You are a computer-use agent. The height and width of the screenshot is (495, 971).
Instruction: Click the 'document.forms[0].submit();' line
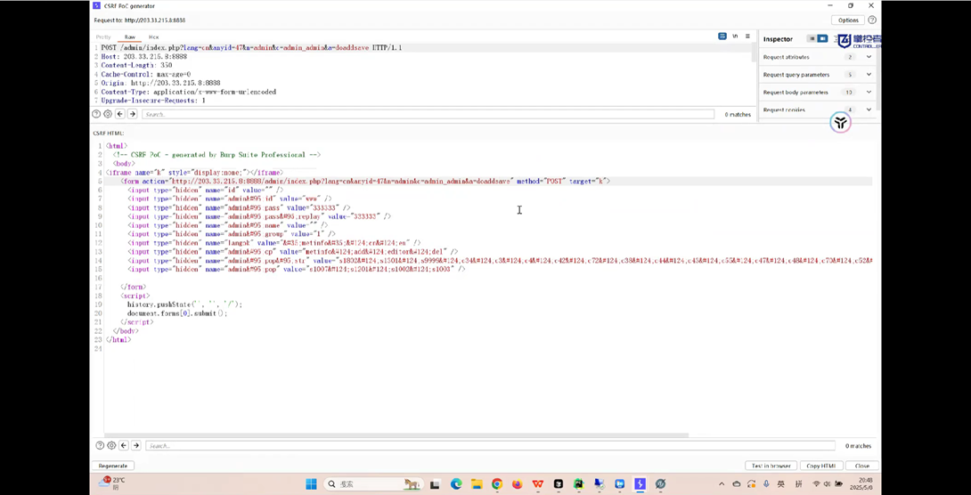[x=177, y=313]
